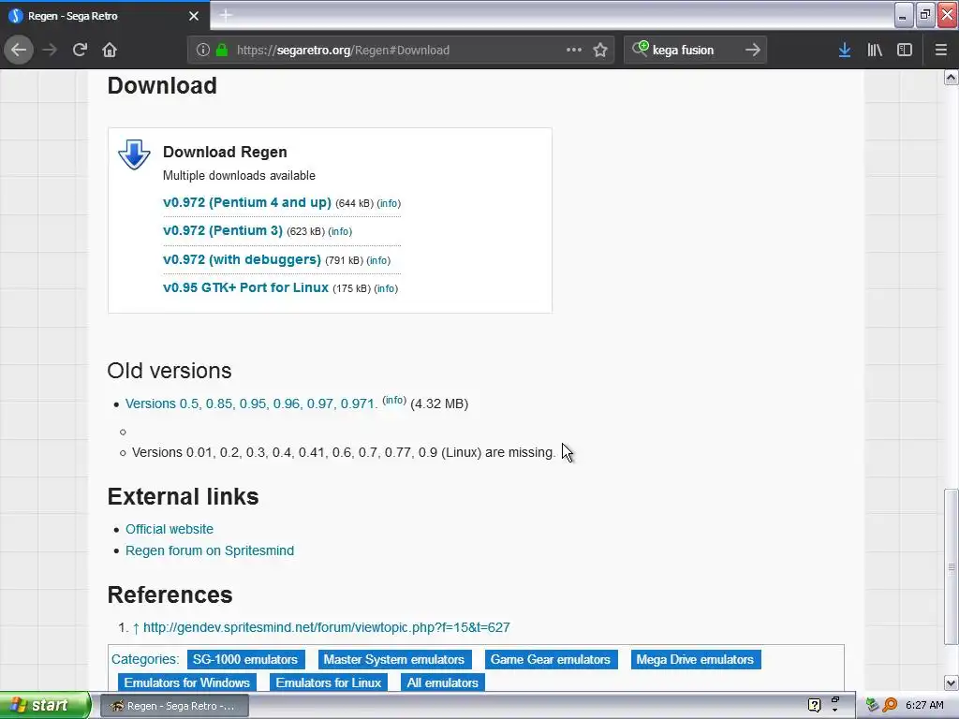The height and width of the screenshot is (719, 959).
Task: Click the page scrollbar down arrow
Action: (952, 682)
